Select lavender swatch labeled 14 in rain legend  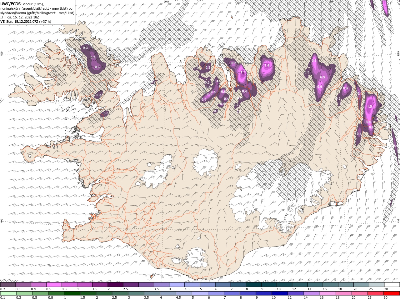[x=311, y=293]
